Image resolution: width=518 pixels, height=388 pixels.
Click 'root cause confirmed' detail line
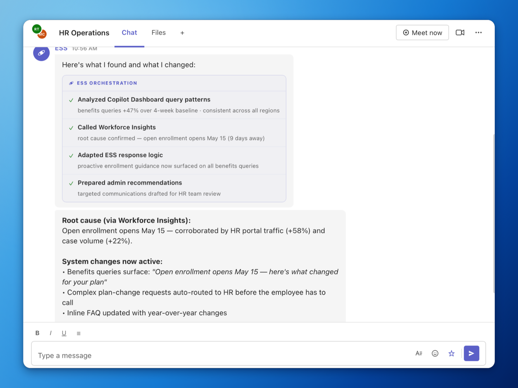coord(171,138)
